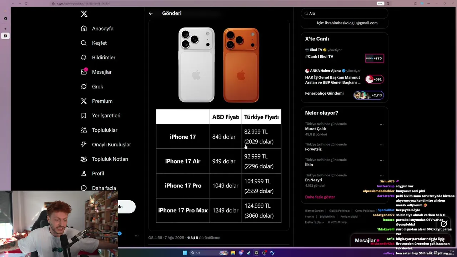The width and height of the screenshot is (457, 257).
Task: Open the Erişilebilirlik footer link
Action: pos(327,217)
